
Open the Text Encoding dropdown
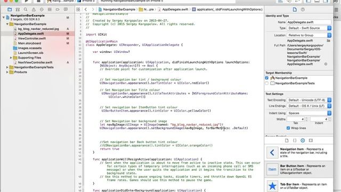coord(309,100)
